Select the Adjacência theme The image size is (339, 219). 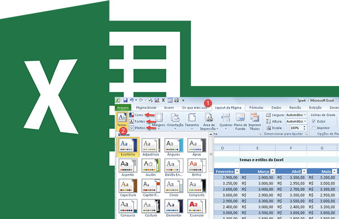point(151,147)
